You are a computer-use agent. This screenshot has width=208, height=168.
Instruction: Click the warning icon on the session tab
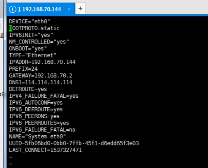coord(13,9)
